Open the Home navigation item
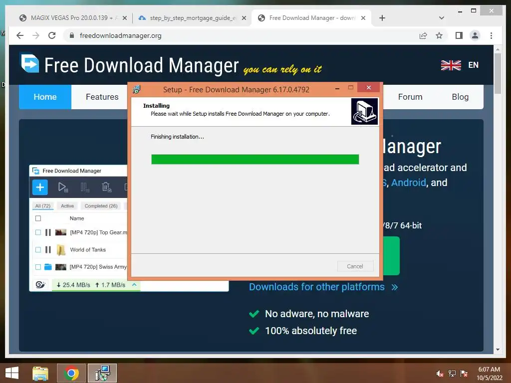The width and height of the screenshot is (511, 383). pyautogui.click(x=45, y=97)
